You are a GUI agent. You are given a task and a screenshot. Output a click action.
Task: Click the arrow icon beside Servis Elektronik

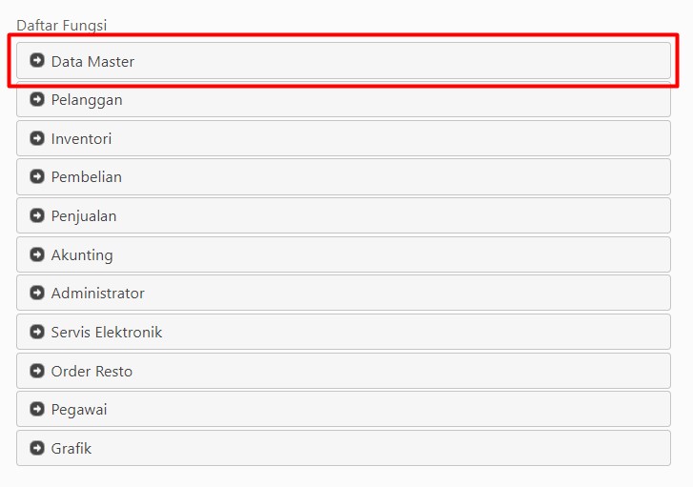click(x=37, y=332)
